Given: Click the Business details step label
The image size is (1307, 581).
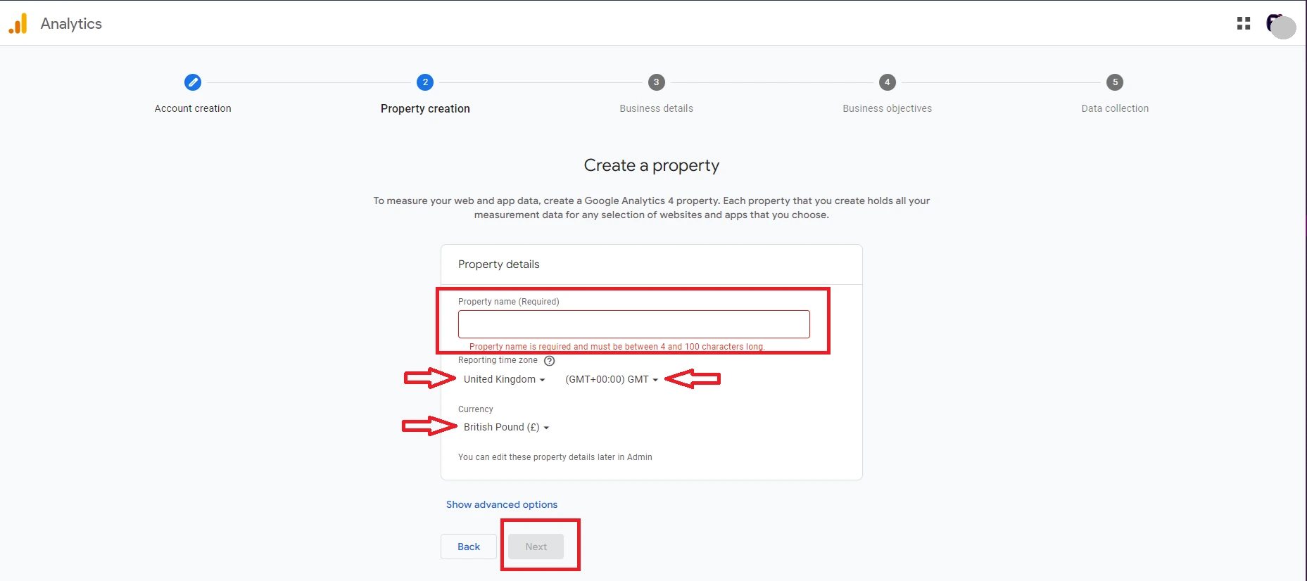Looking at the screenshot, I should tap(656, 108).
